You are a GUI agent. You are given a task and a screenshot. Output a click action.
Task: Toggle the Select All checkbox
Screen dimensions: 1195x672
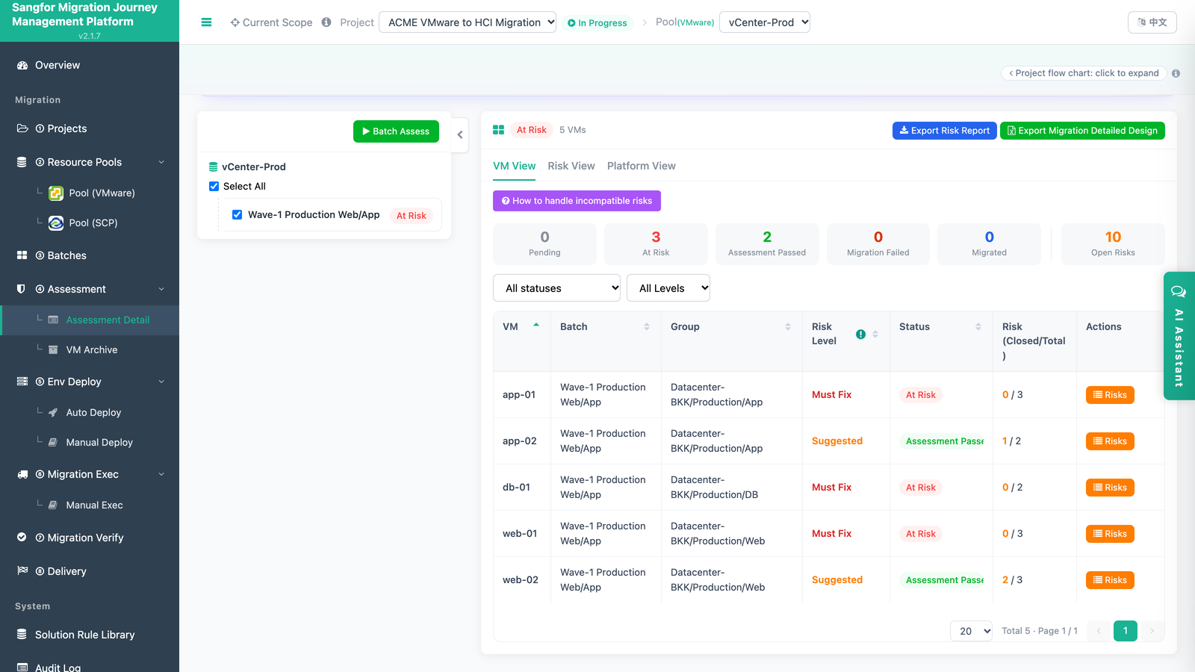tap(214, 187)
